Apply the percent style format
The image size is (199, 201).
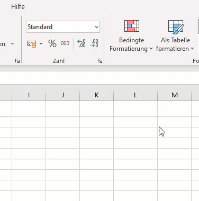(52, 43)
